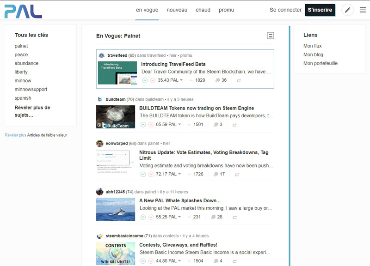Expand the 1501 votes list

click(195, 125)
